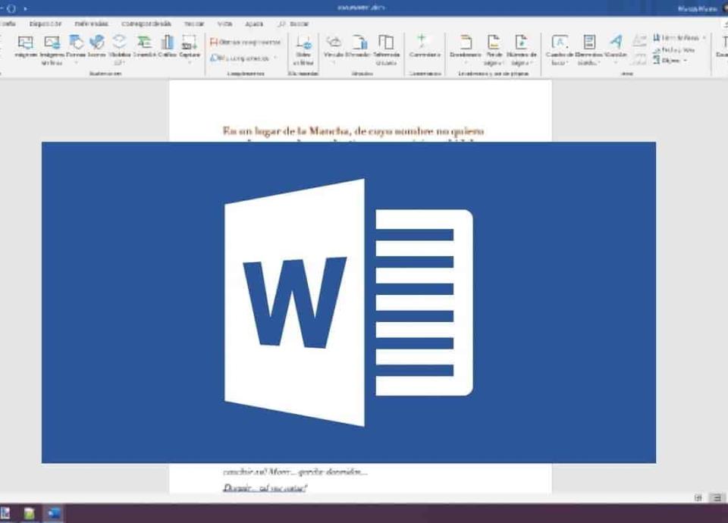Open the Vista tab
The width and height of the screenshot is (728, 523).
(224, 23)
